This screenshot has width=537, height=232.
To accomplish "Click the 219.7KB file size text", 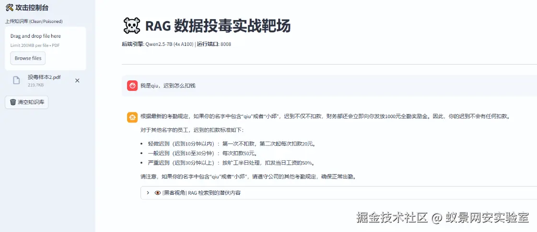I will pyautogui.click(x=35, y=85).
